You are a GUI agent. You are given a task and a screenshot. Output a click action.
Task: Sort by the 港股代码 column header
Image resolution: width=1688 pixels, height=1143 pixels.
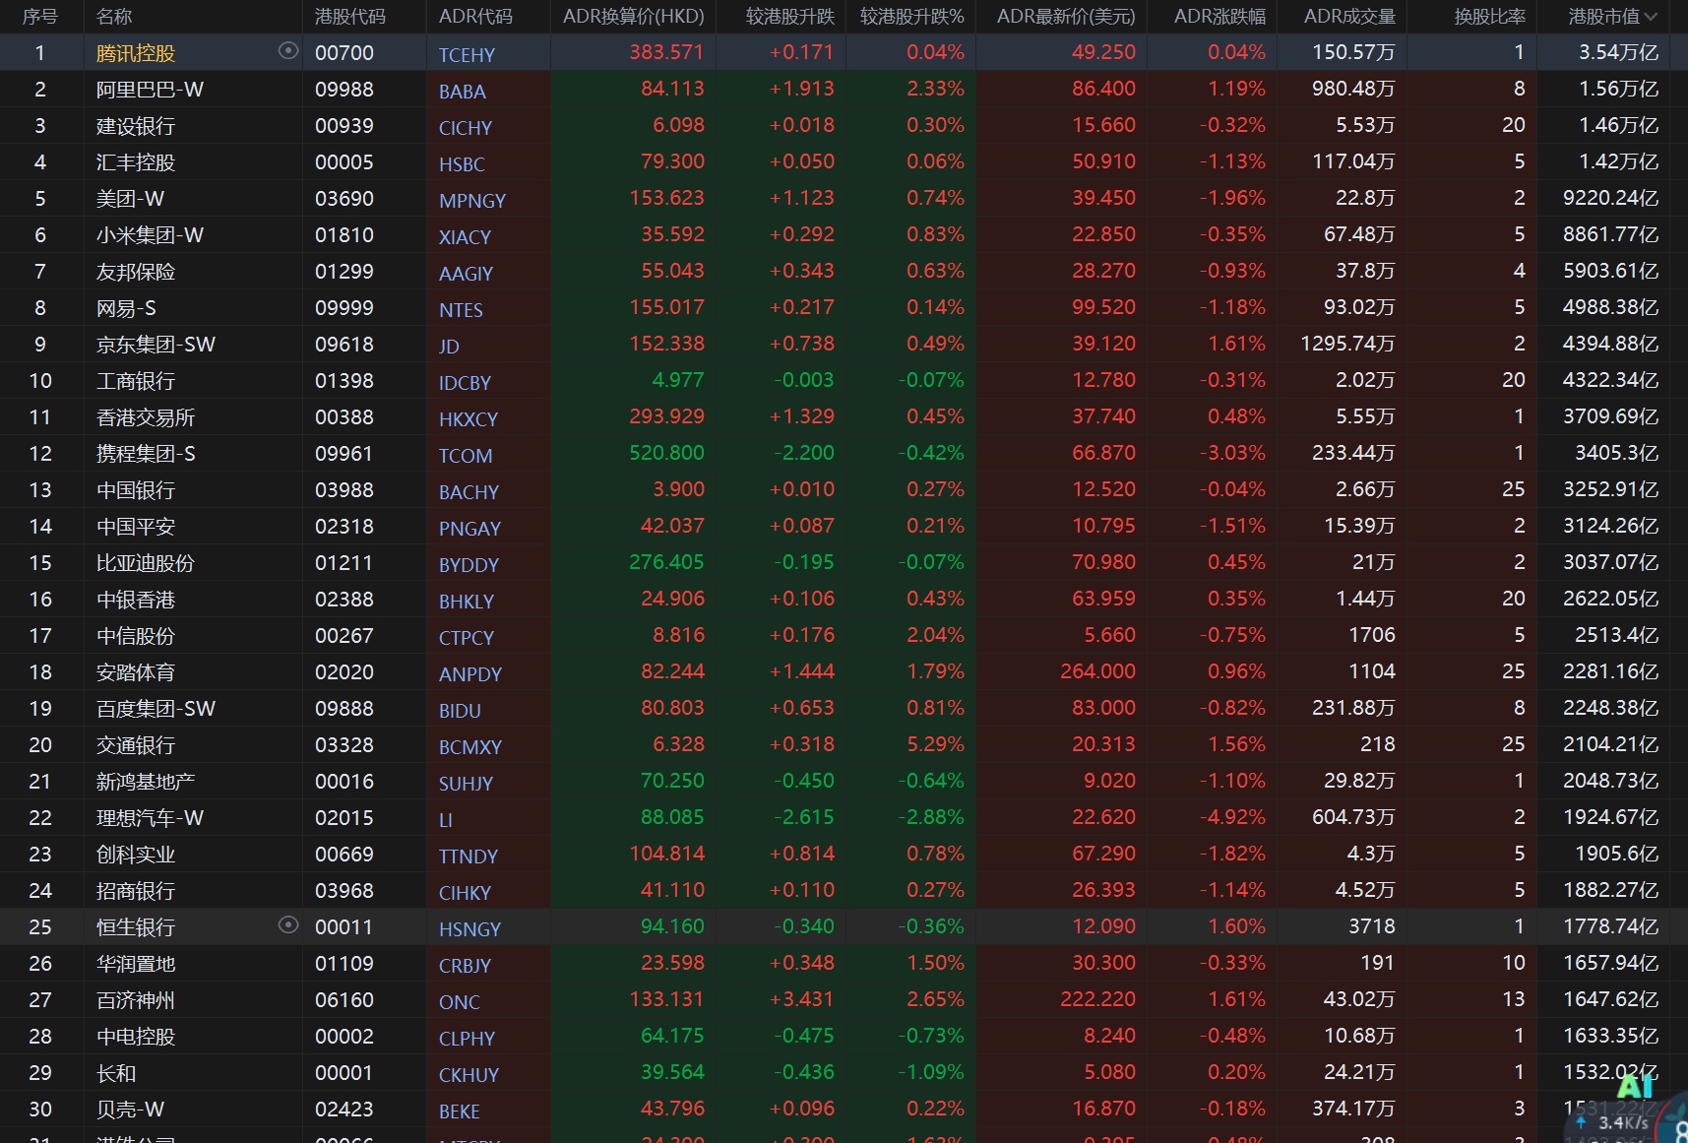[350, 17]
